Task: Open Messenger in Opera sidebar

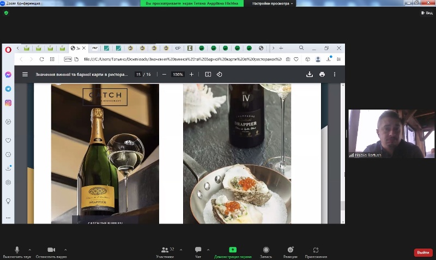Action: [8, 75]
